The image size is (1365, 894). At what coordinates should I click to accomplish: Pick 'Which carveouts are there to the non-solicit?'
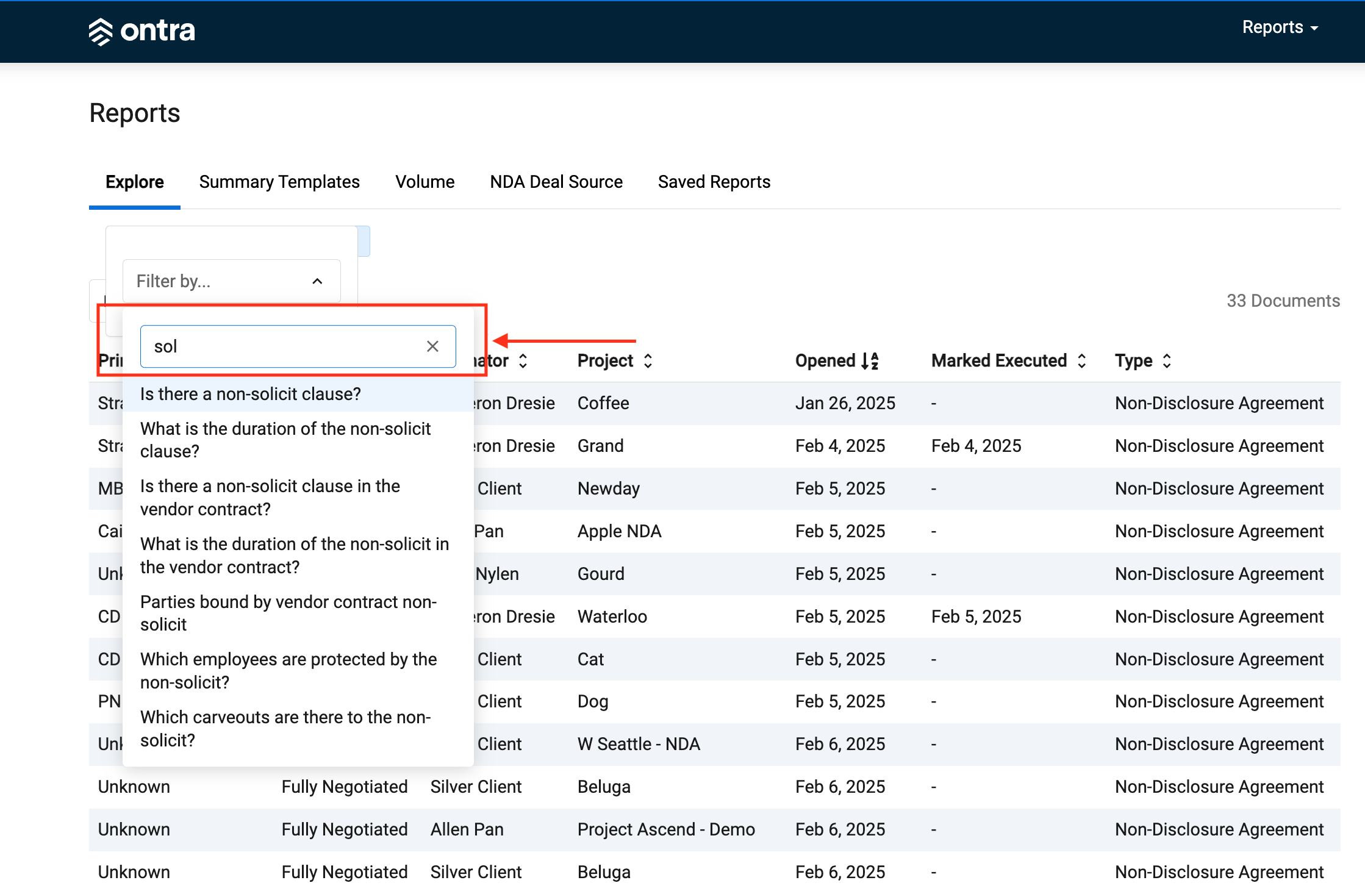click(298, 729)
